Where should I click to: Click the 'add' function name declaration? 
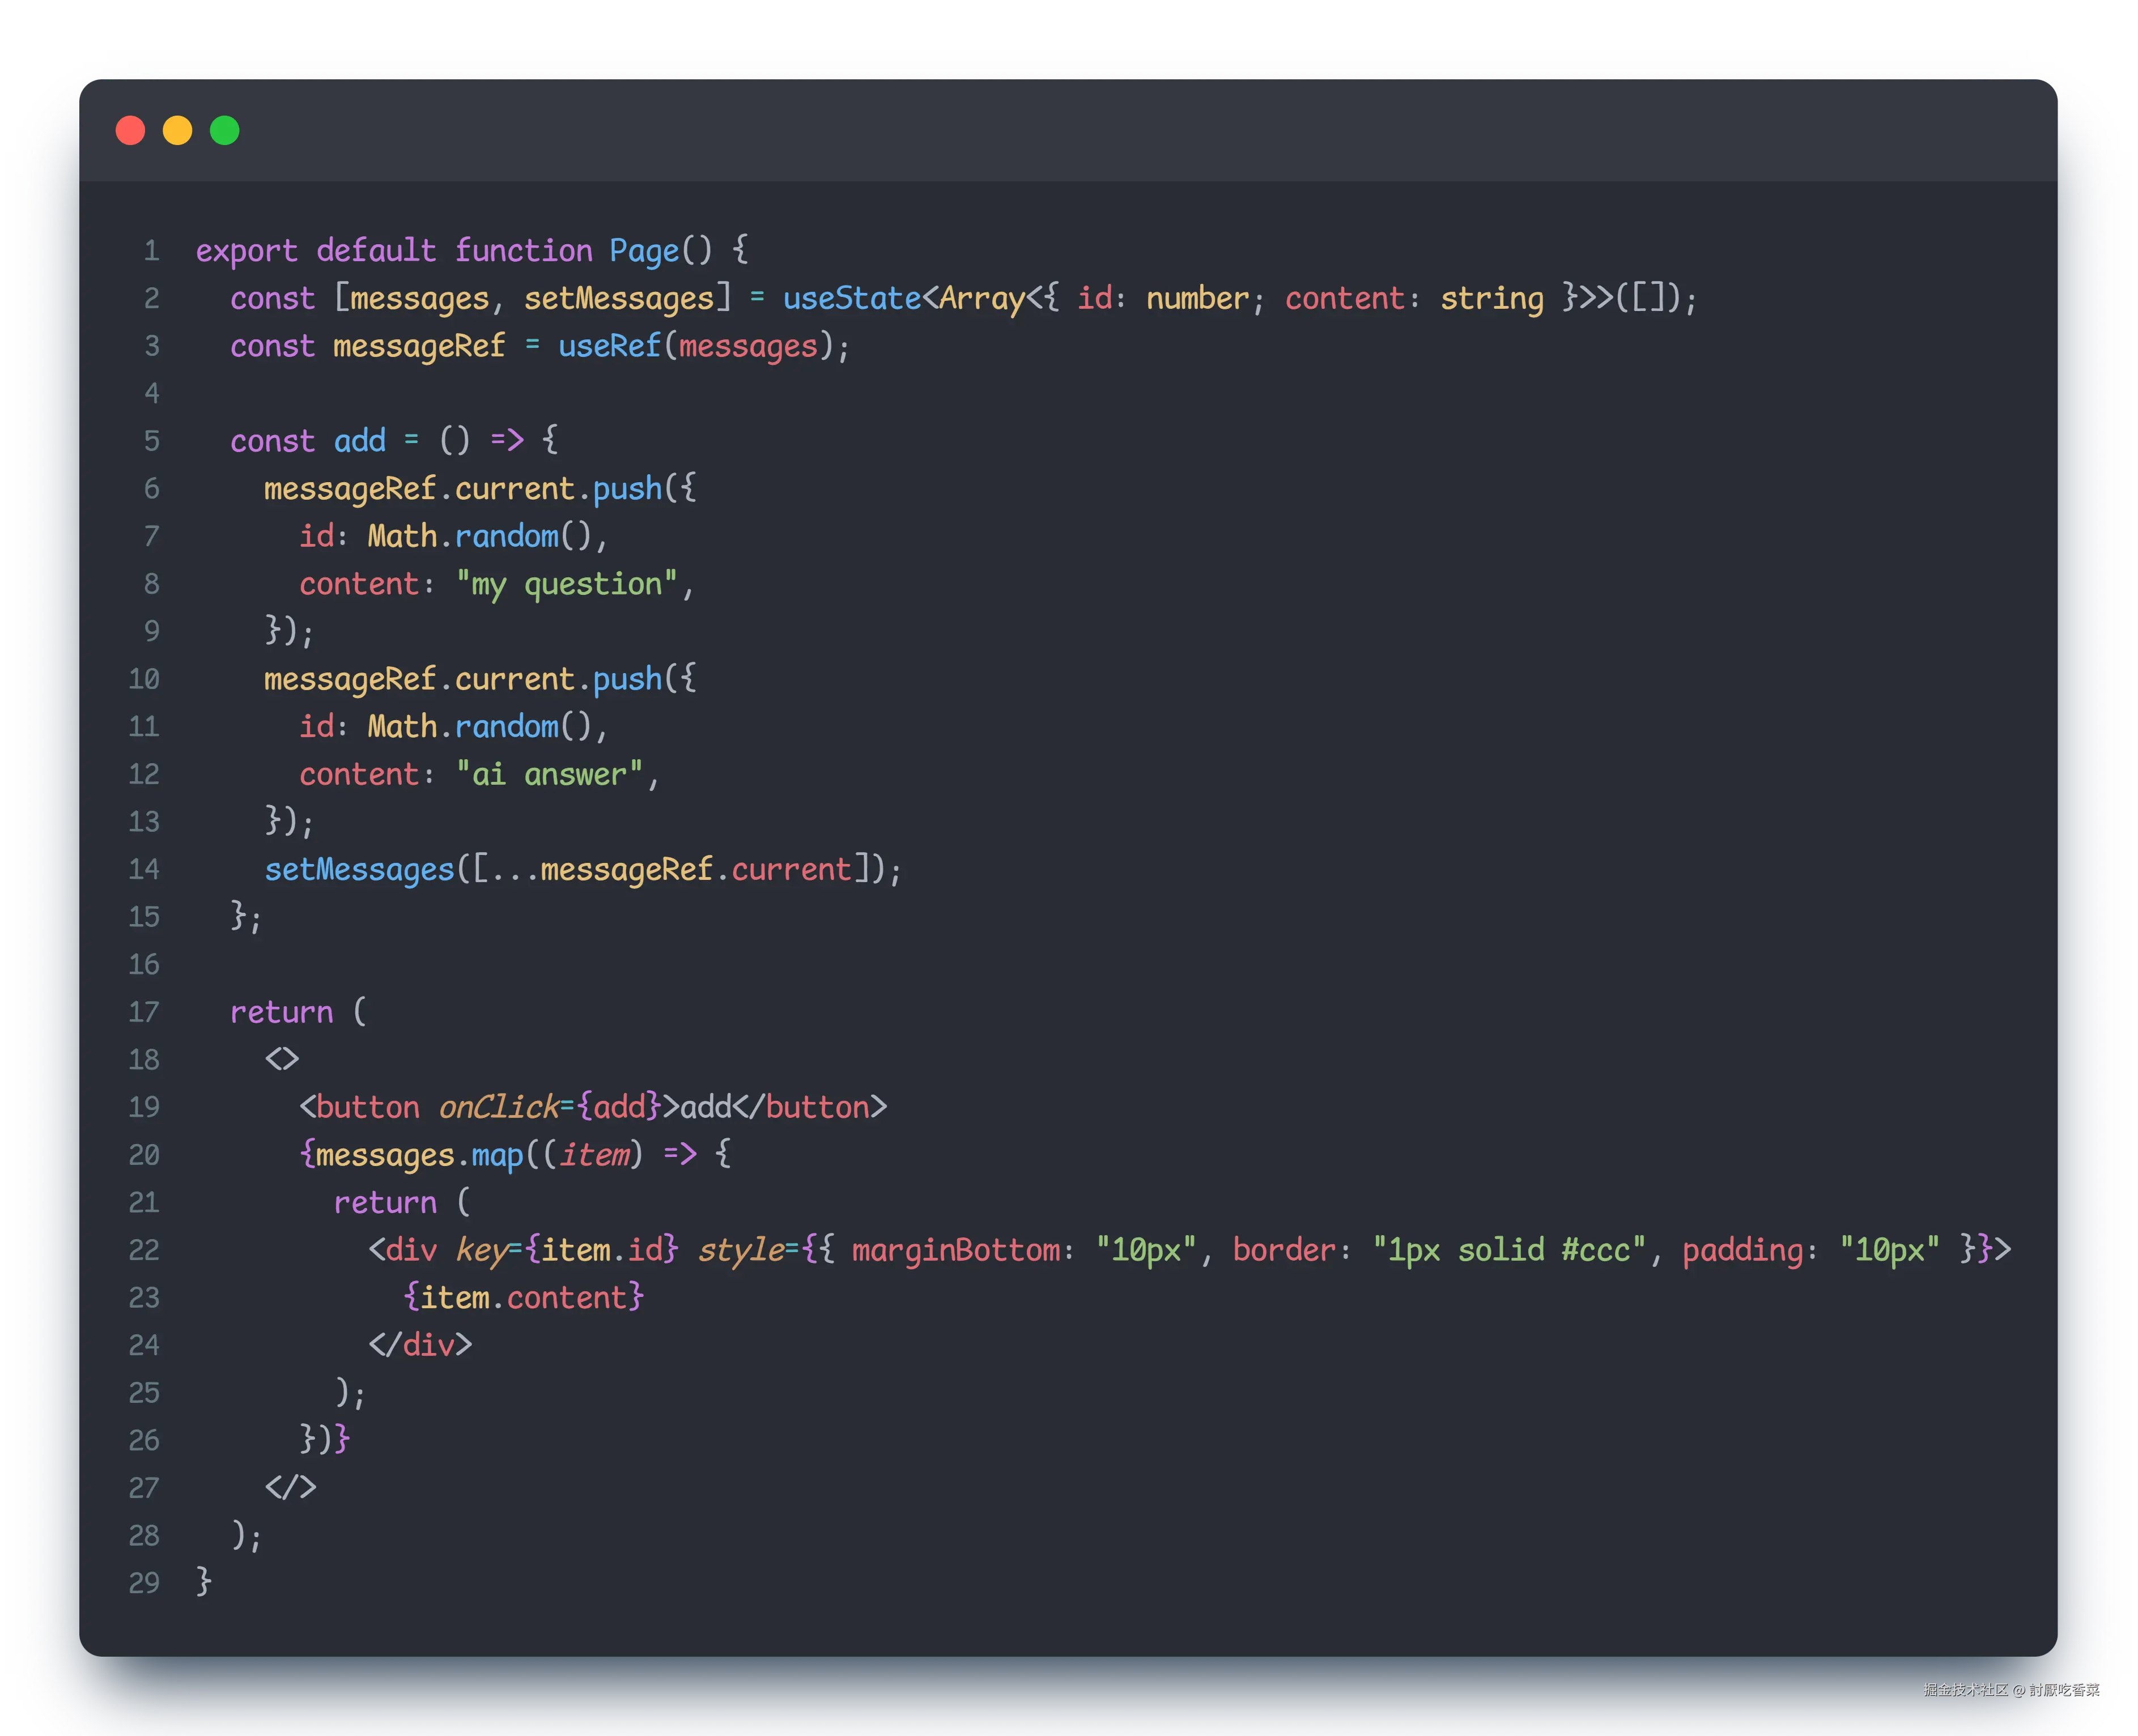coord(359,441)
